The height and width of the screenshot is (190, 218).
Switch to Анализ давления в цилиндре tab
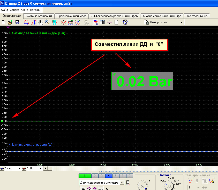(162, 16)
